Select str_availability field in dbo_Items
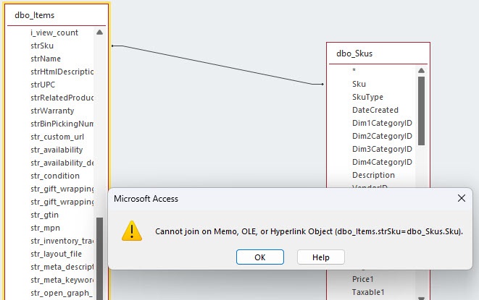The width and height of the screenshot is (479, 300). pyautogui.click(x=57, y=150)
